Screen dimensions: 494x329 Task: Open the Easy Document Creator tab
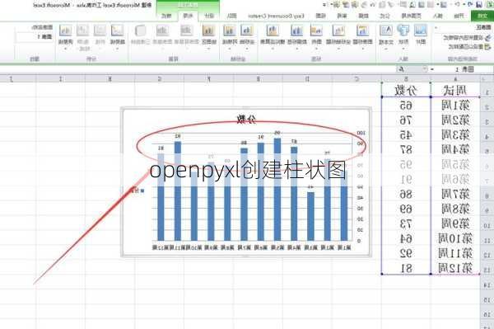(276, 16)
